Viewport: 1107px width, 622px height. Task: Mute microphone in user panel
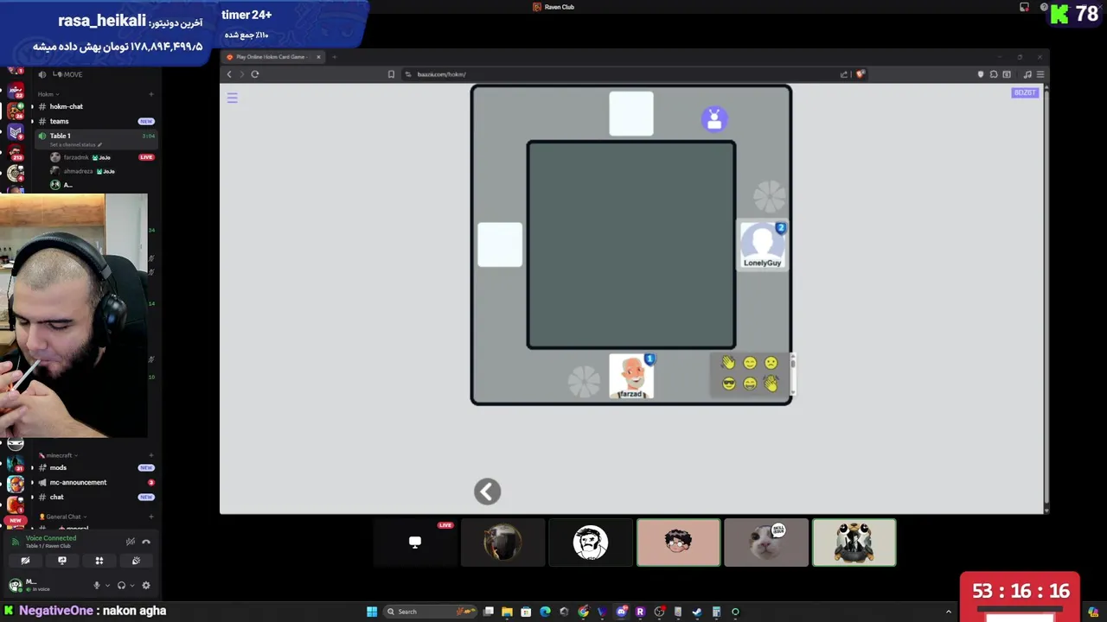(x=97, y=585)
